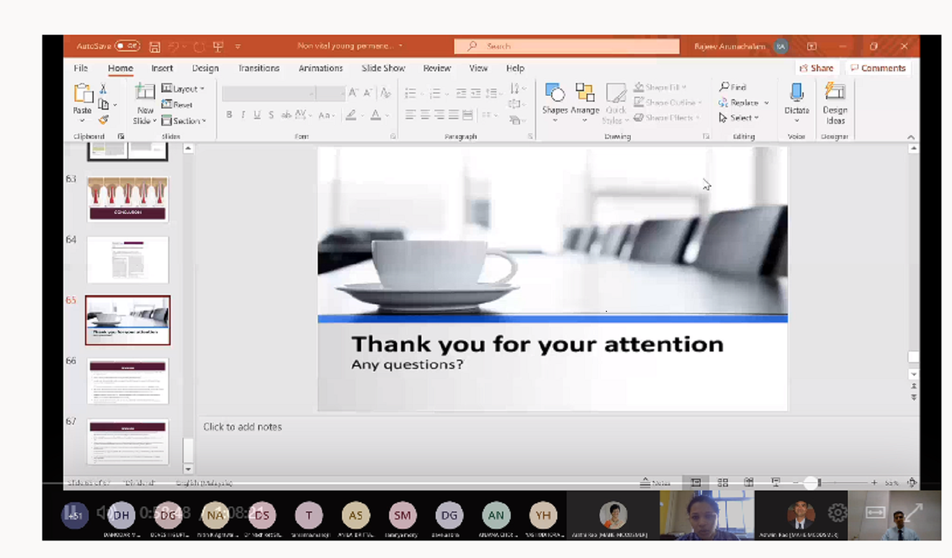Image resolution: width=952 pixels, height=558 pixels.
Task: Open video player settings gear
Action: [x=837, y=513]
